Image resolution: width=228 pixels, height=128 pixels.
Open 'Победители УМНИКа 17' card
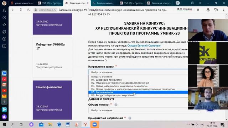pyautogui.click(x=52, y=58)
